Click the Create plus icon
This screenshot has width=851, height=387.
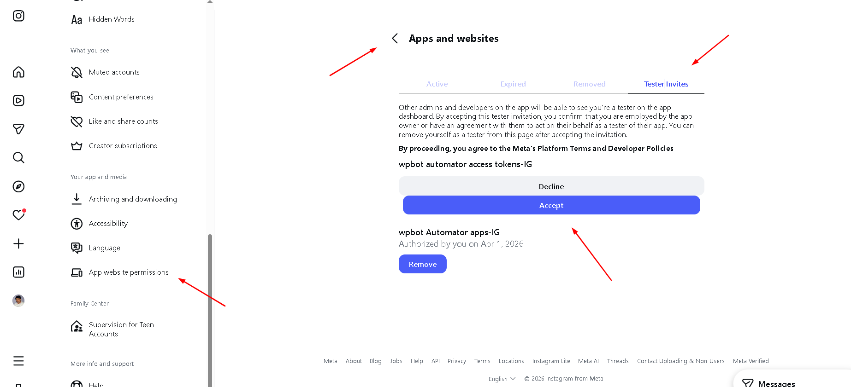(x=18, y=243)
